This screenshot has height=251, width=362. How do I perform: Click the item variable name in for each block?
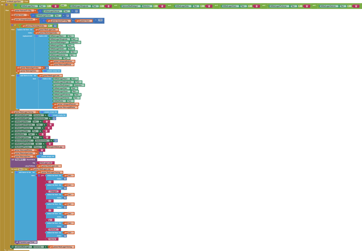(x=20, y=169)
